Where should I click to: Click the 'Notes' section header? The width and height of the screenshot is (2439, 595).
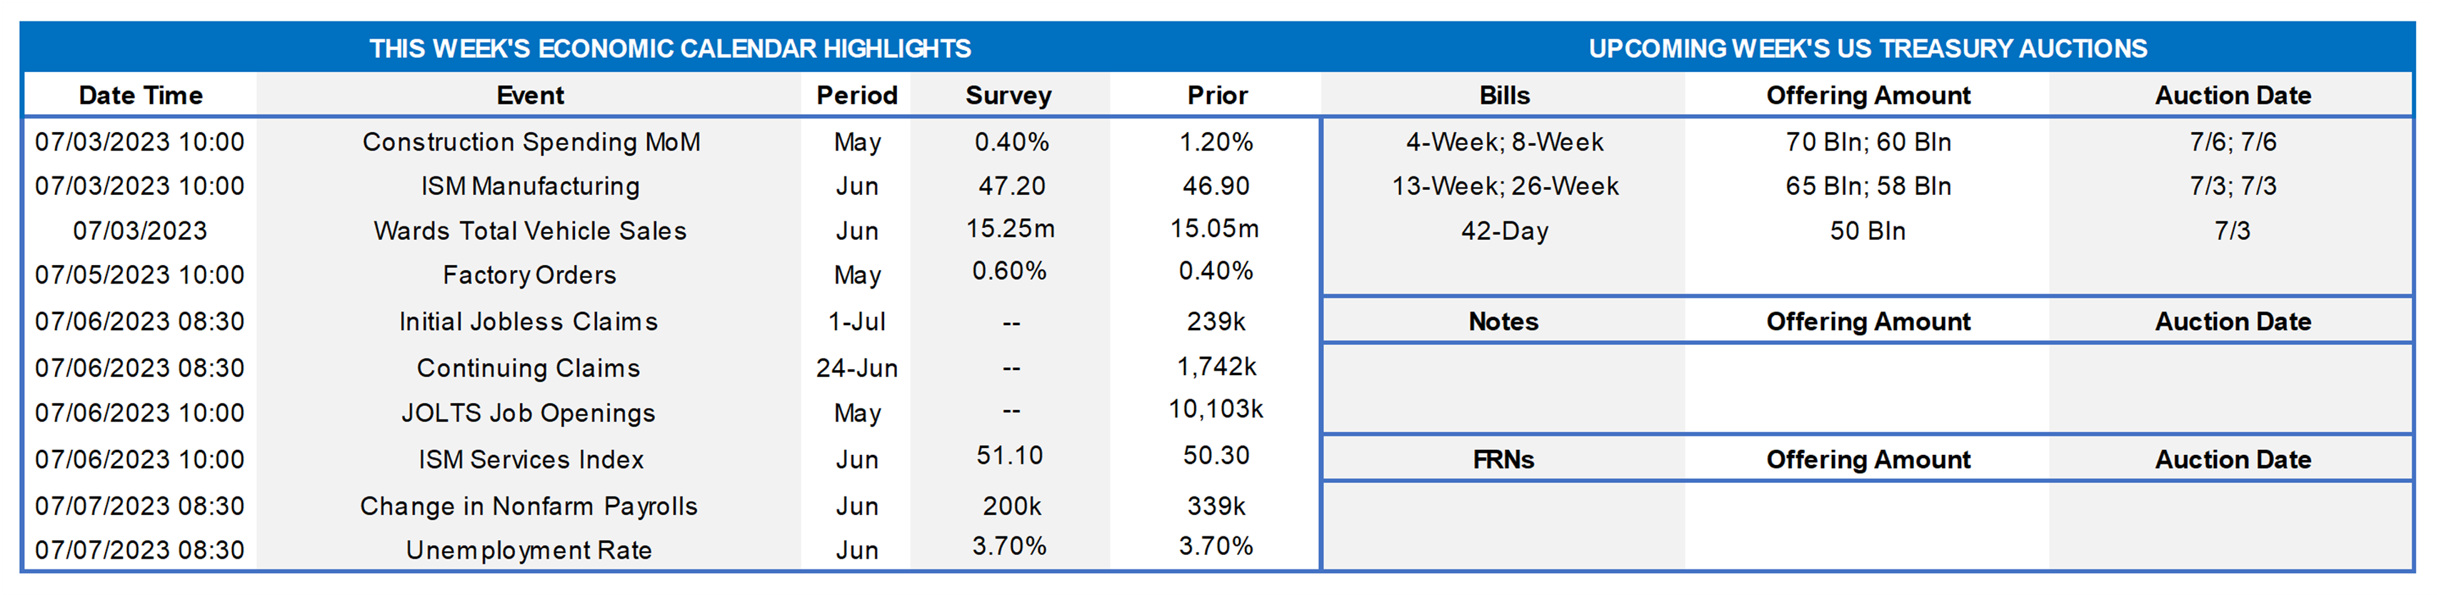click(1503, 322)
